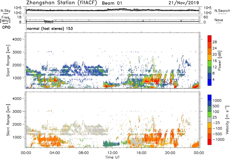Pick the yellow Power segment between 16 and 20
Viewport: 230px width, 159px height.
210,57
